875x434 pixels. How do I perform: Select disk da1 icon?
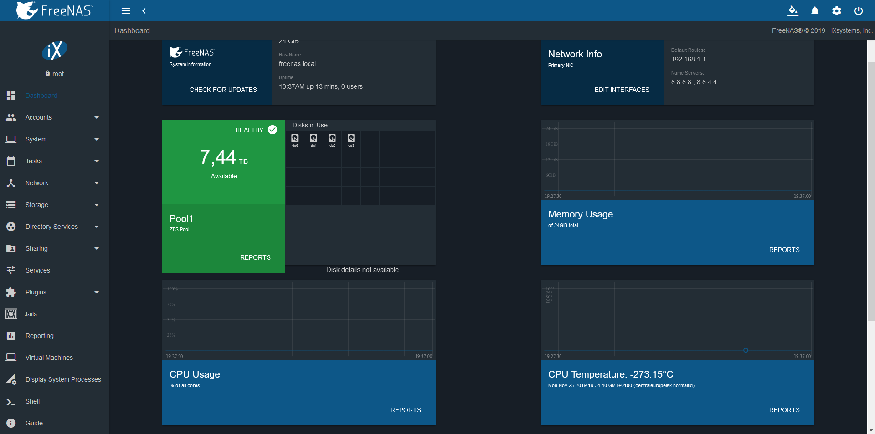[x=314, y=138]
